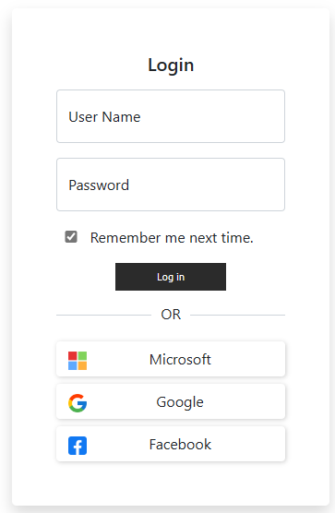Click blank right area of Facebook button
Screen dimensions: 335x513
(248, 445)
